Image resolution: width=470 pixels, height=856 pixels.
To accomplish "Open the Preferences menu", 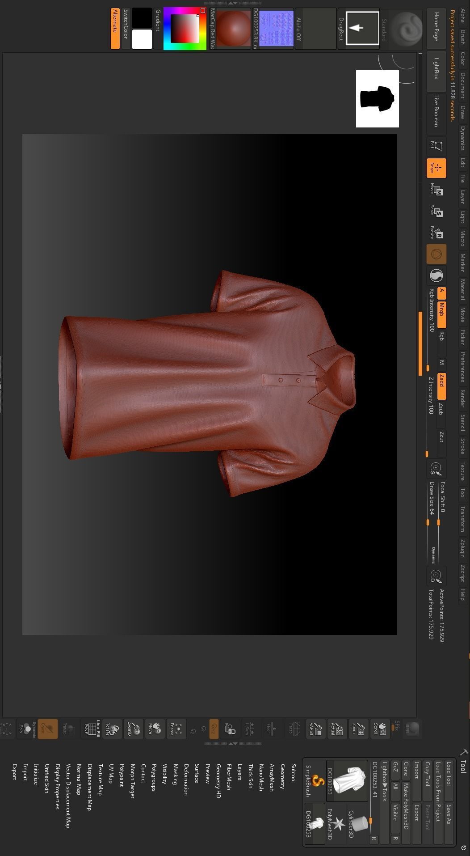I will [x=462, y=367].
